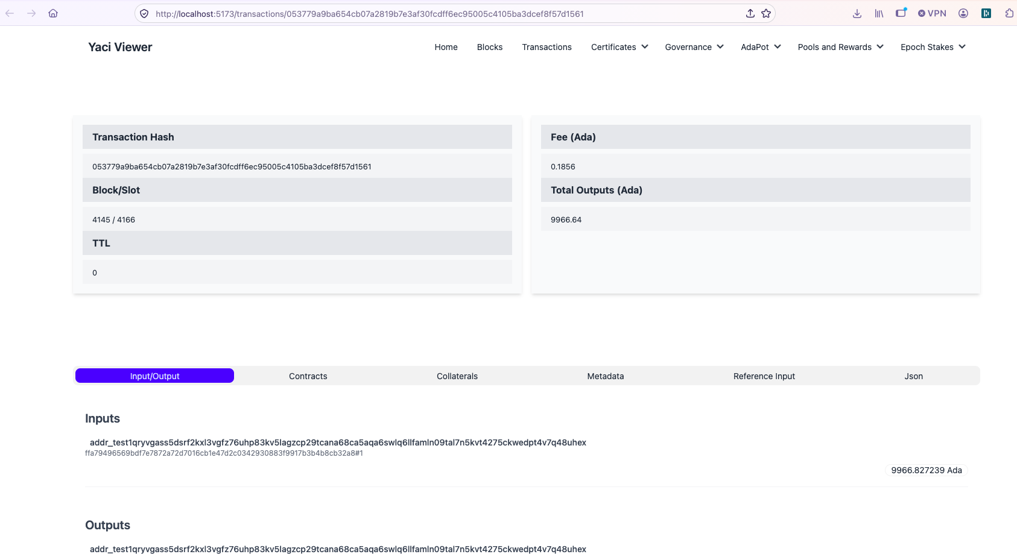Image resolution: width=1017 pixels, height=560 pixels.
Task: Click the input address under Inputs
Action: tap(338, 442)
